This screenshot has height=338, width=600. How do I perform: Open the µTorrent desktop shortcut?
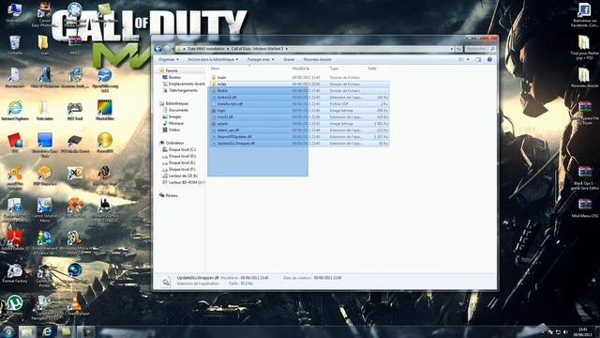15,305
